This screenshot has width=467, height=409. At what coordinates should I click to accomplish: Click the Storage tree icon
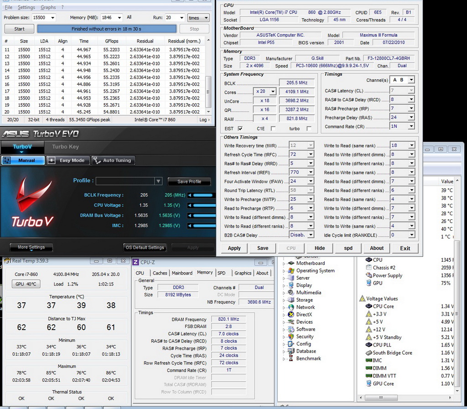pos(291,300)
